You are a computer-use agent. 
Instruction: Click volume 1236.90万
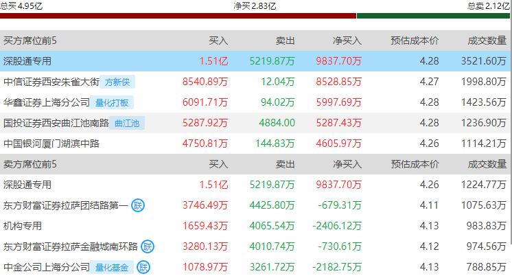[x=484, y=123]
